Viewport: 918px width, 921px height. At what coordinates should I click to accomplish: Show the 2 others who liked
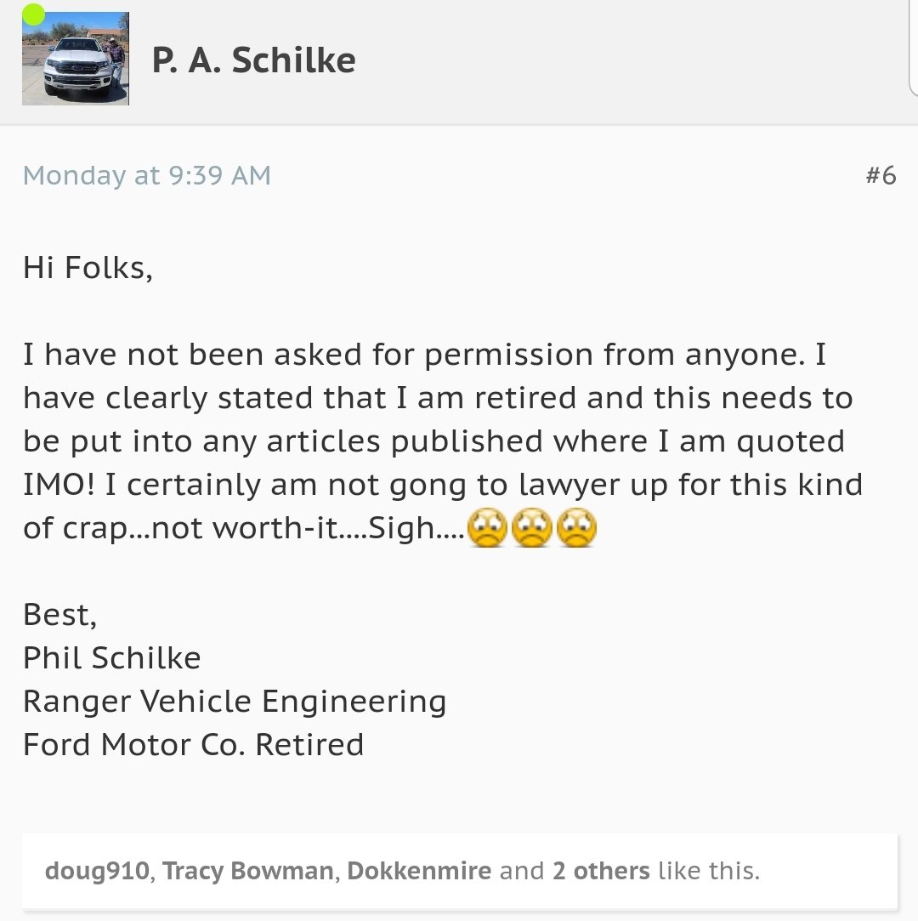pos(601,871)
